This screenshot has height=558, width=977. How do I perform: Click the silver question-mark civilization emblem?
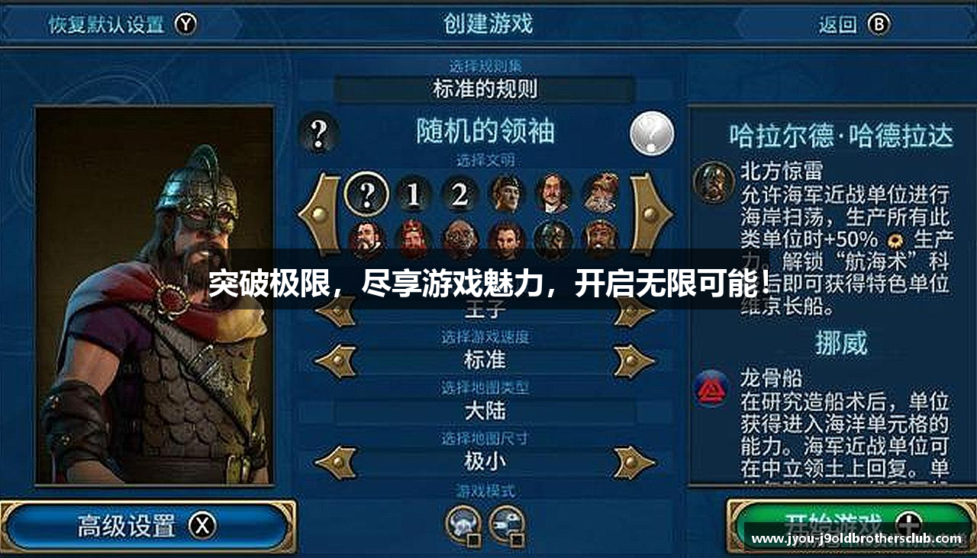(652, 134)
